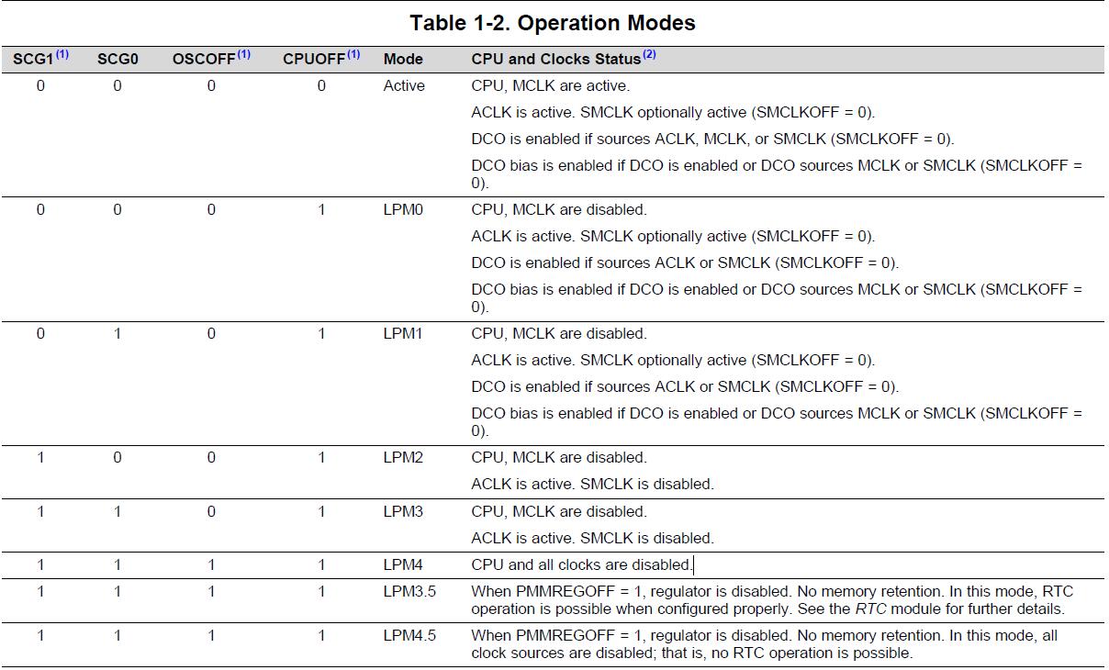
Task: Click the OSCOFF column header text
Action: pos(204,59)
